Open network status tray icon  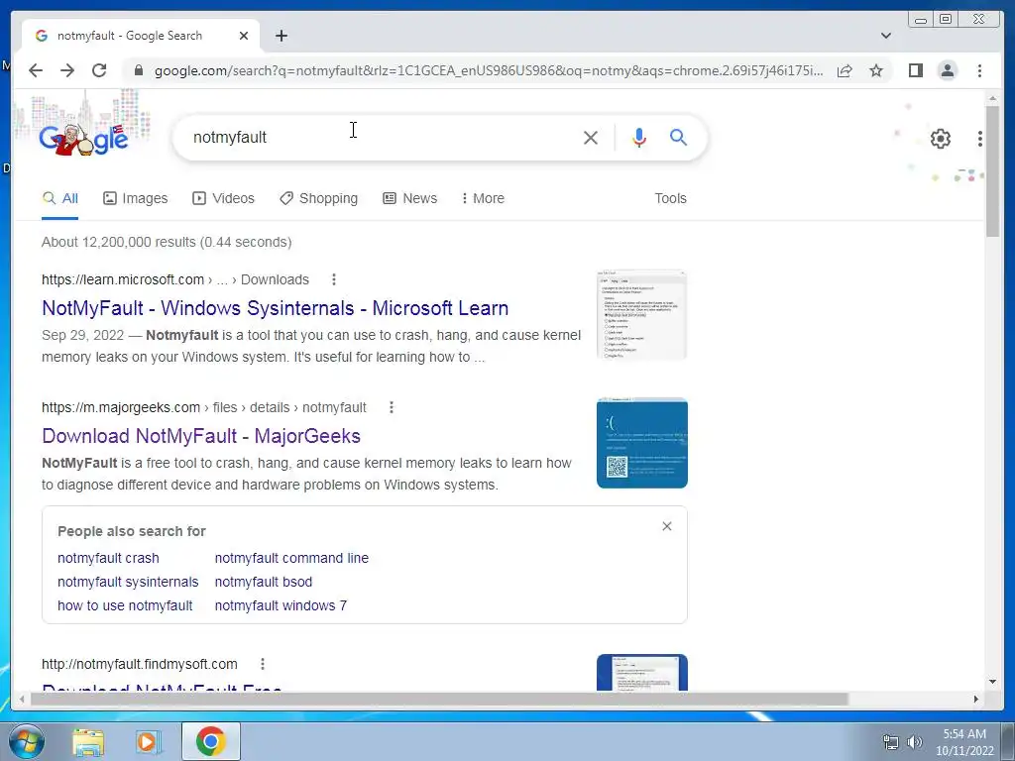(x=891, y=742)
